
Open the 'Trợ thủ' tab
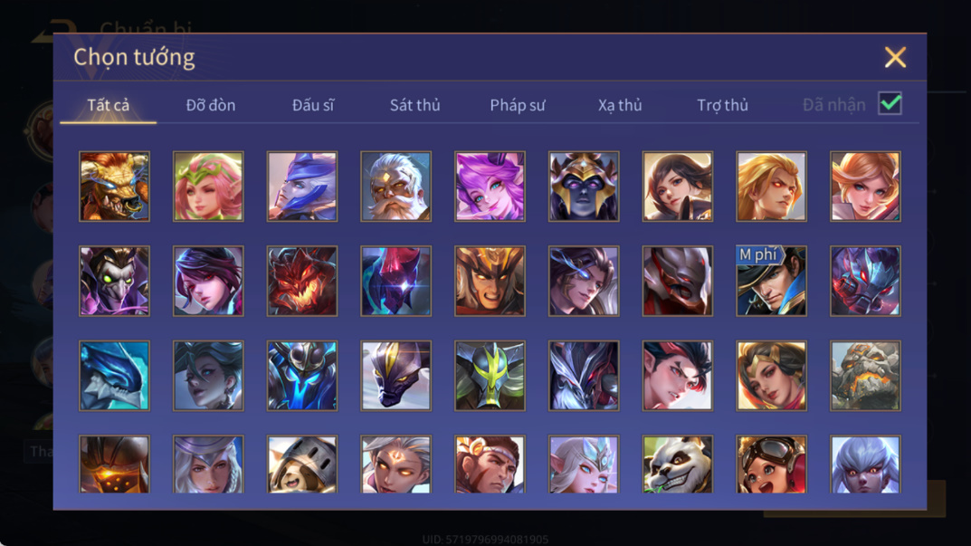(723, 105)
